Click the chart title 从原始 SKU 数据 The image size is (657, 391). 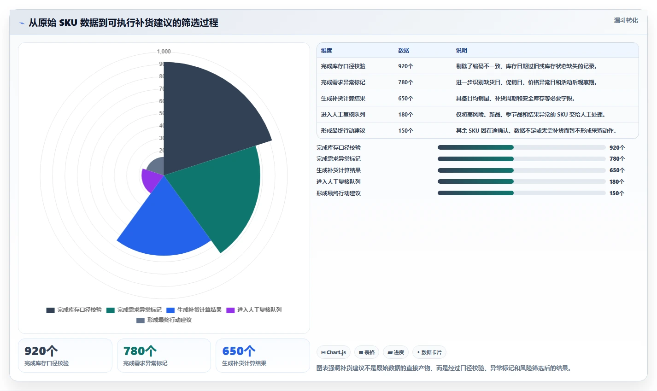tap(123, 23)
